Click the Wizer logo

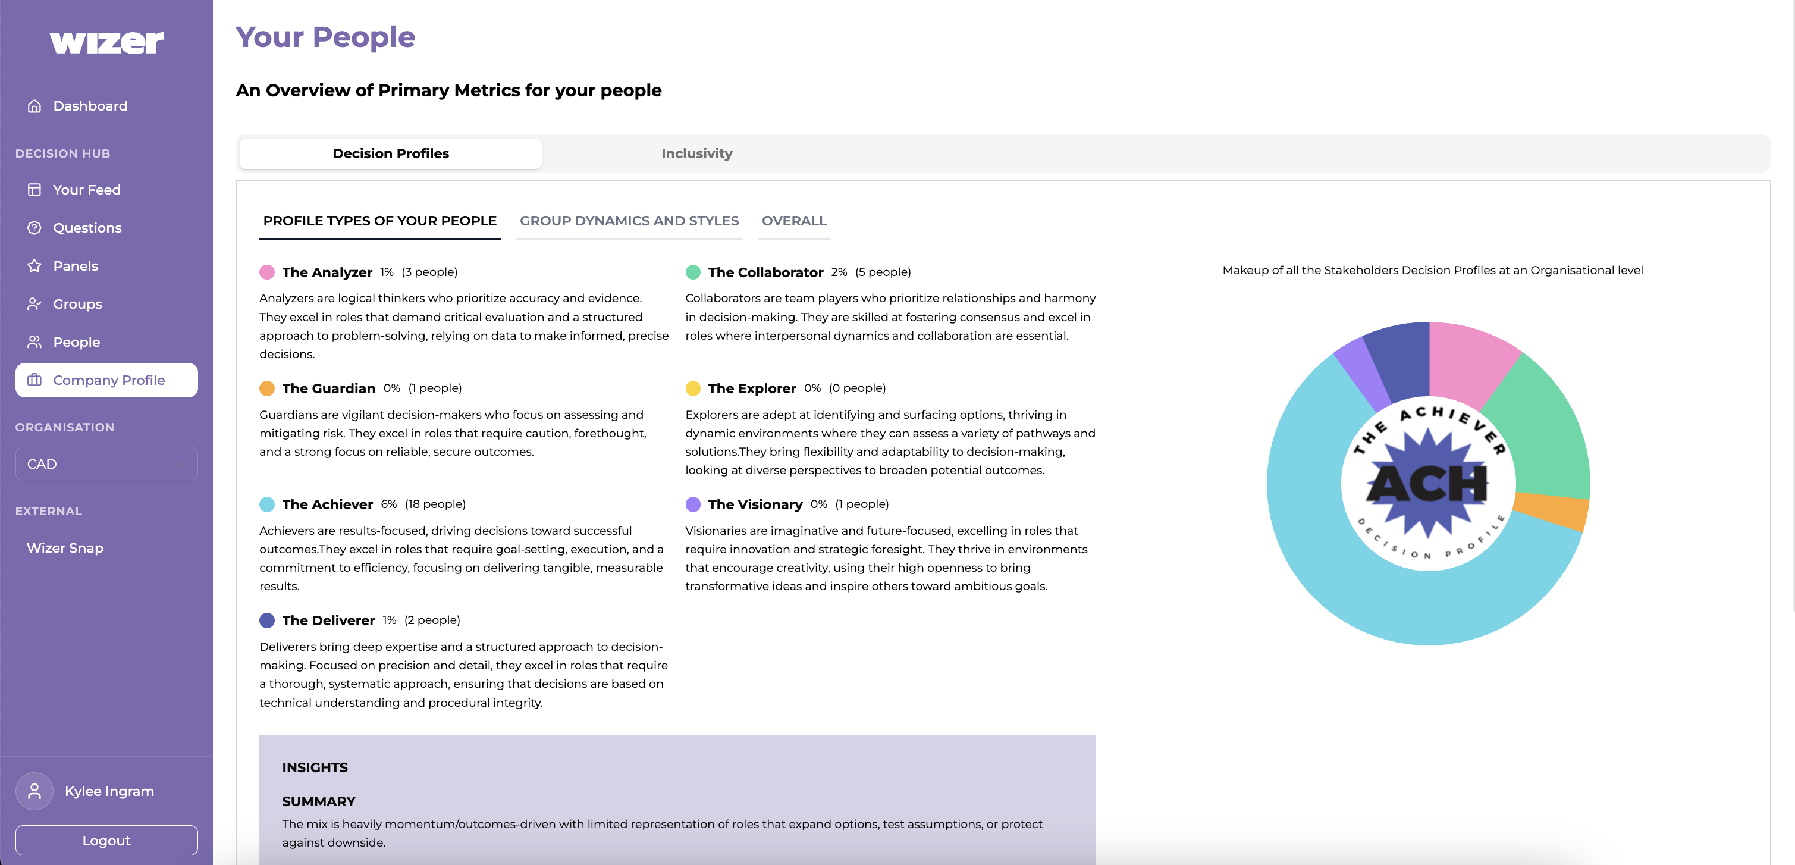tap(106, 42)
